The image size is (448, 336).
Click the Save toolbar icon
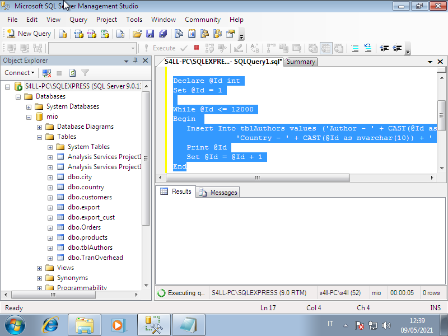(x=150, y=33)
